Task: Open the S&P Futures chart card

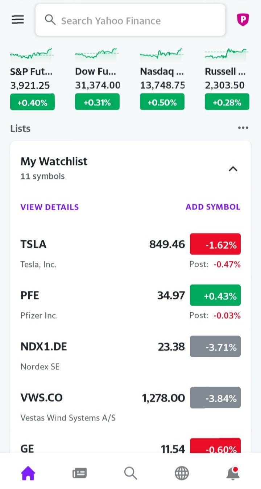Action: tap(32, 78)
